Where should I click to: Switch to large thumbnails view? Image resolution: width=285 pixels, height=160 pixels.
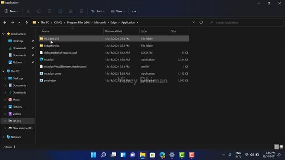point(281,147)
